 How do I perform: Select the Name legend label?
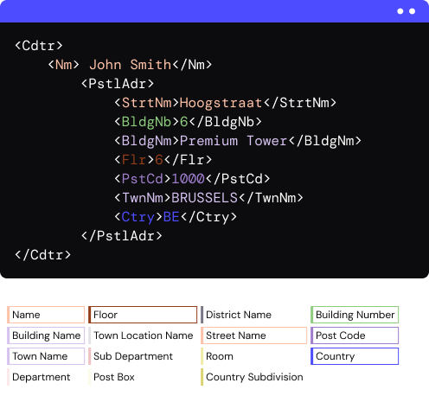[x=46, y=315]
